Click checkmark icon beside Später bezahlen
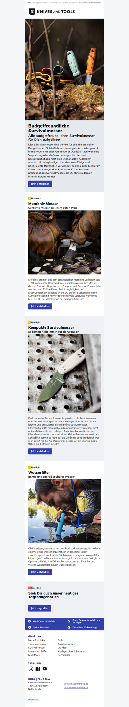Image resolution: width=129 pixels, height=707 pixels. click(30, 627)
